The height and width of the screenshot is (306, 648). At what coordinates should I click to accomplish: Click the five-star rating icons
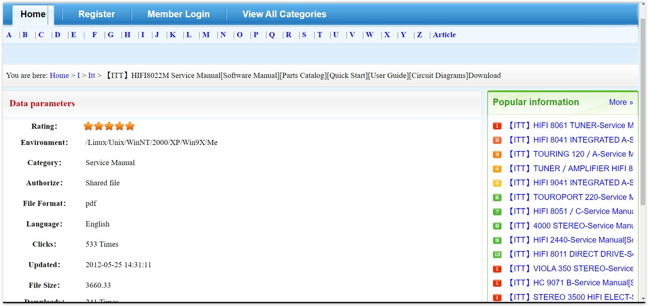(x=109, y=126)
